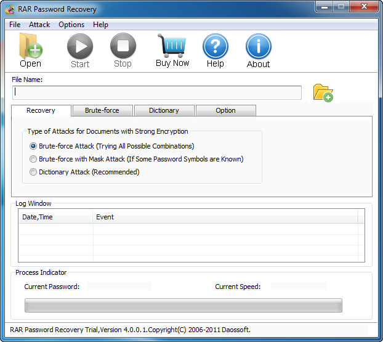Open the Options menu
The width and height of the screenshot is (383, 342).
pos(71,25)
